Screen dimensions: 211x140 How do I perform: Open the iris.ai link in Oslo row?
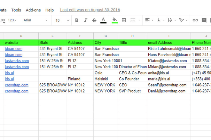[x=9, y=73]
